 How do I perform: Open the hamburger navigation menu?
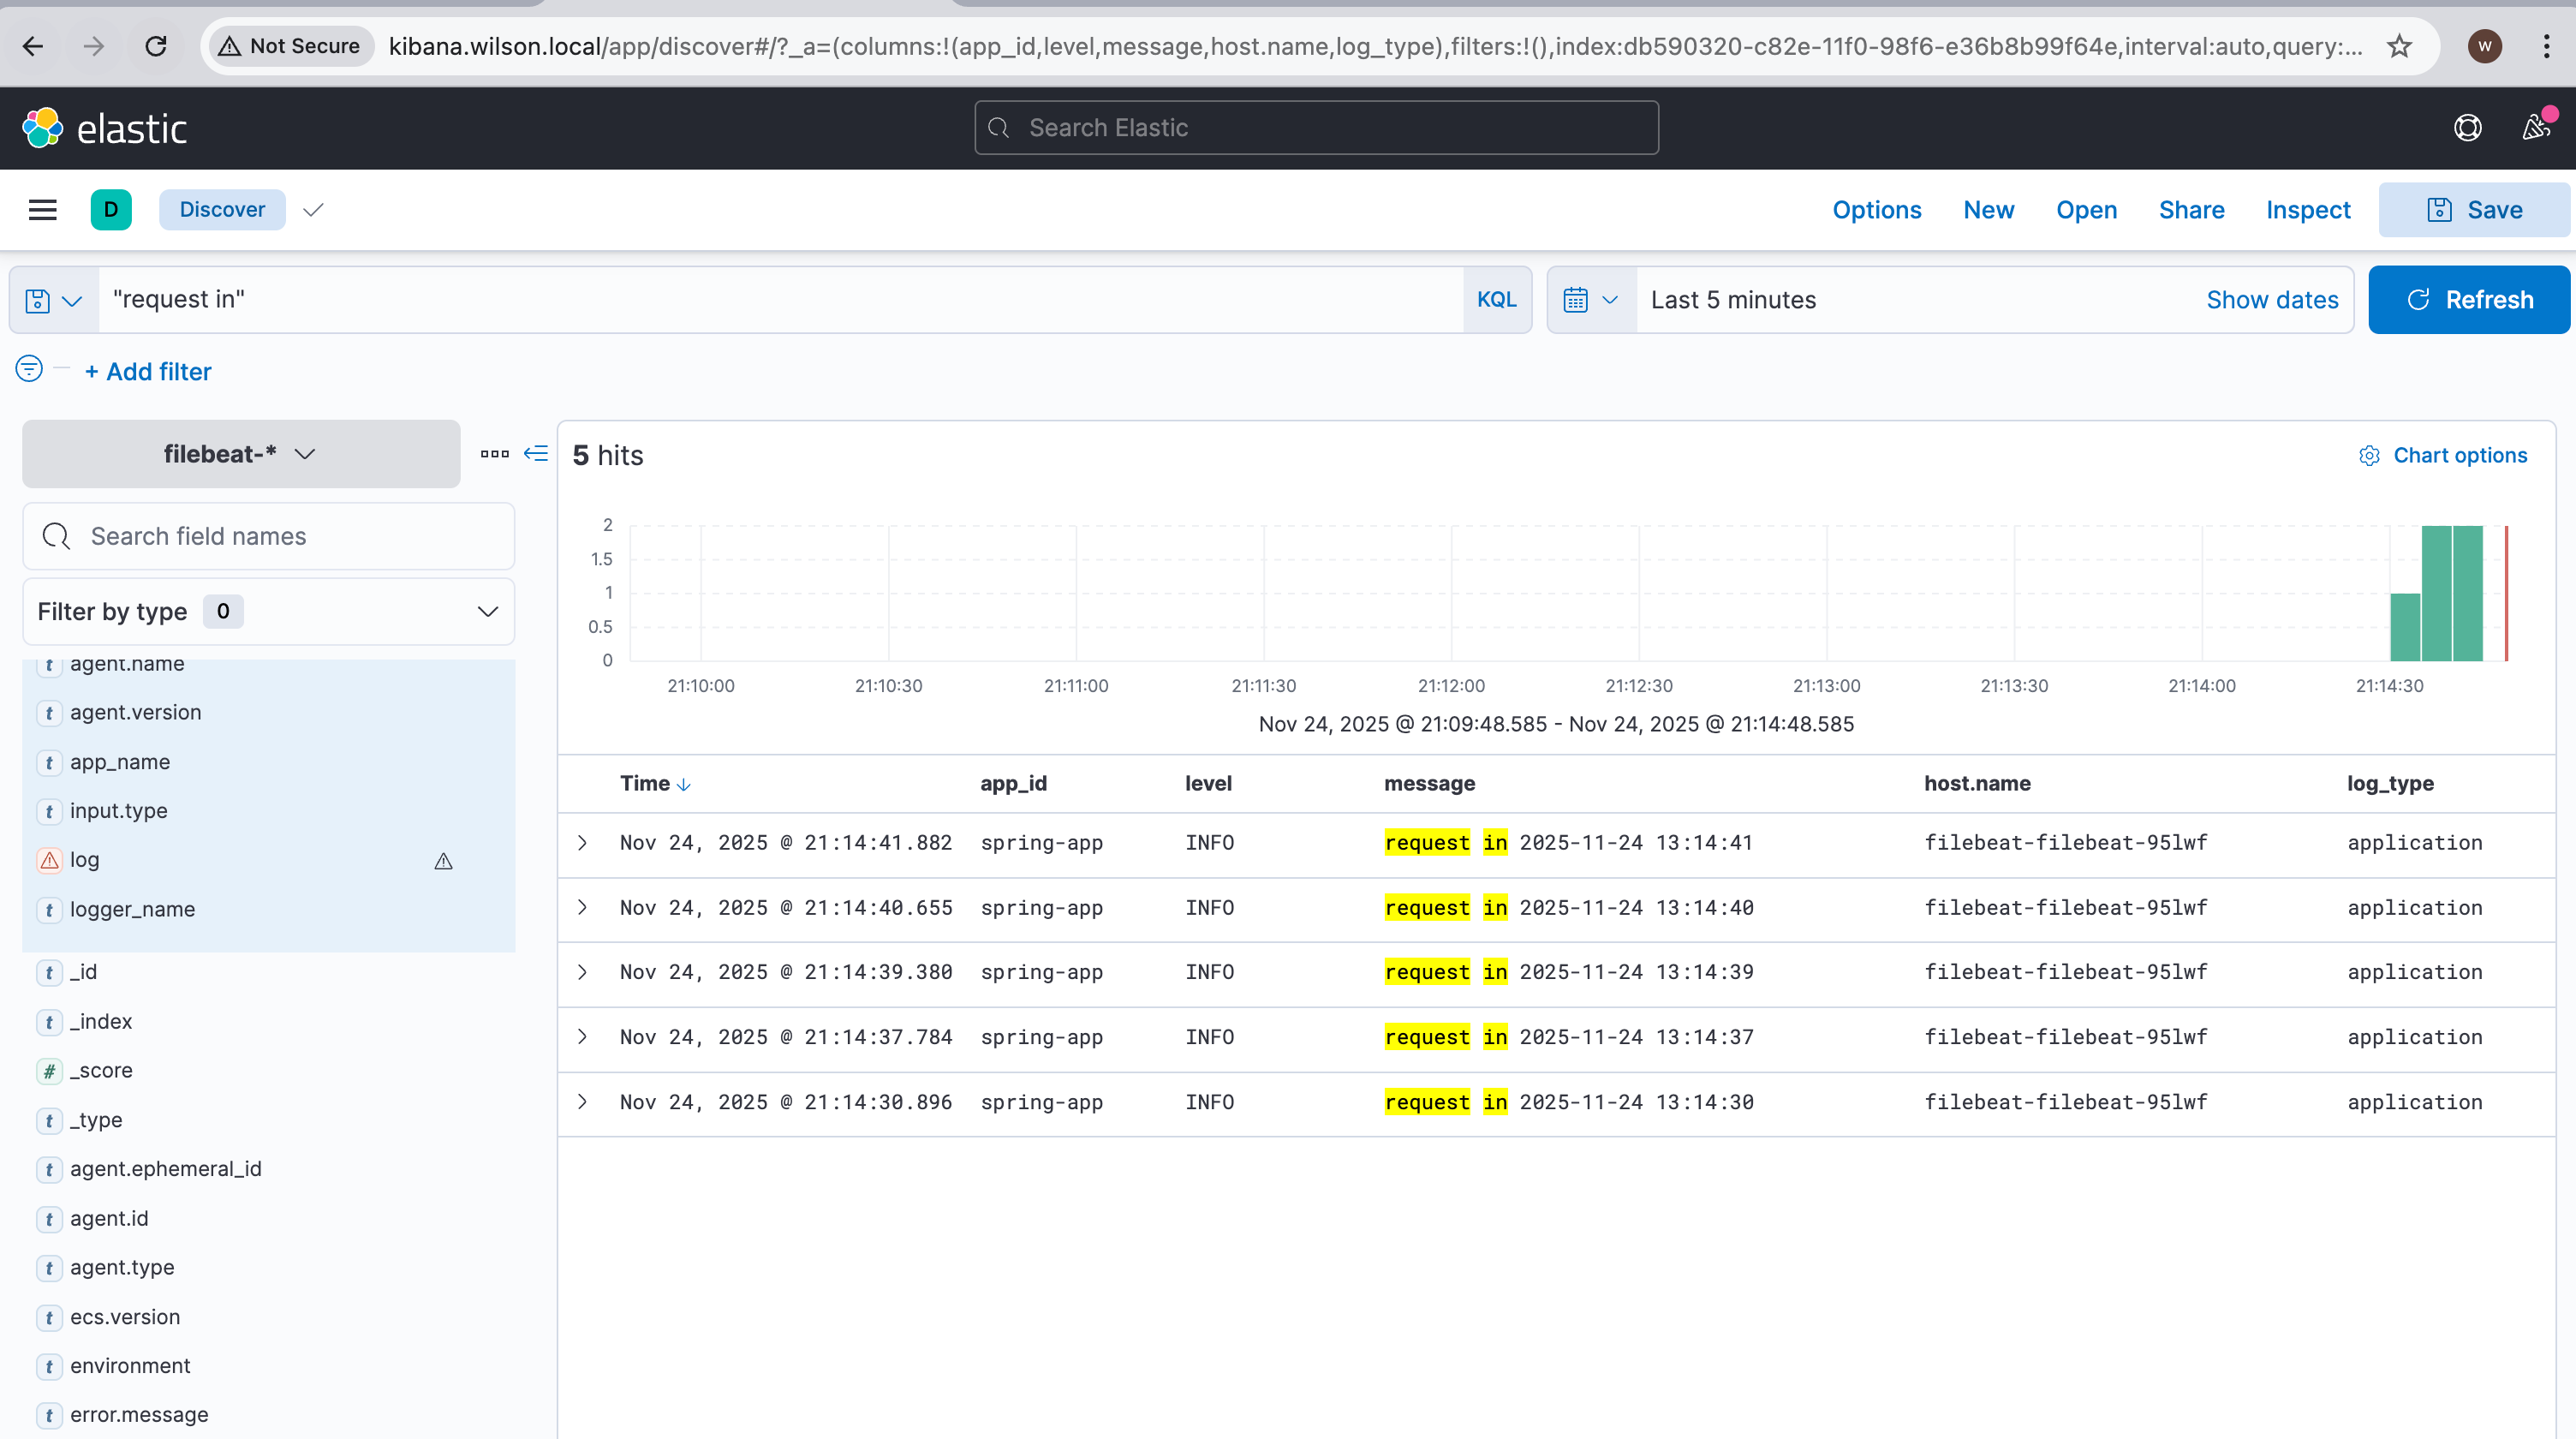(x=42, y=210)
